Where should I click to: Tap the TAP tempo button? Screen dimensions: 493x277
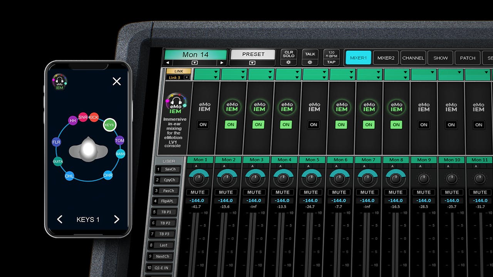pyautogui.click(x=331, y=62)
